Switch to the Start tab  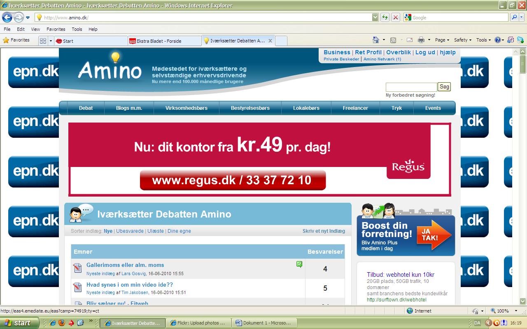click(91, 41)
